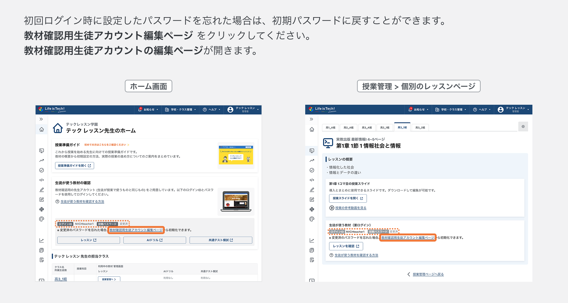Switch to the 高2_1組 class tab
The width and height of the screenshot is (568, 303).
385,127
